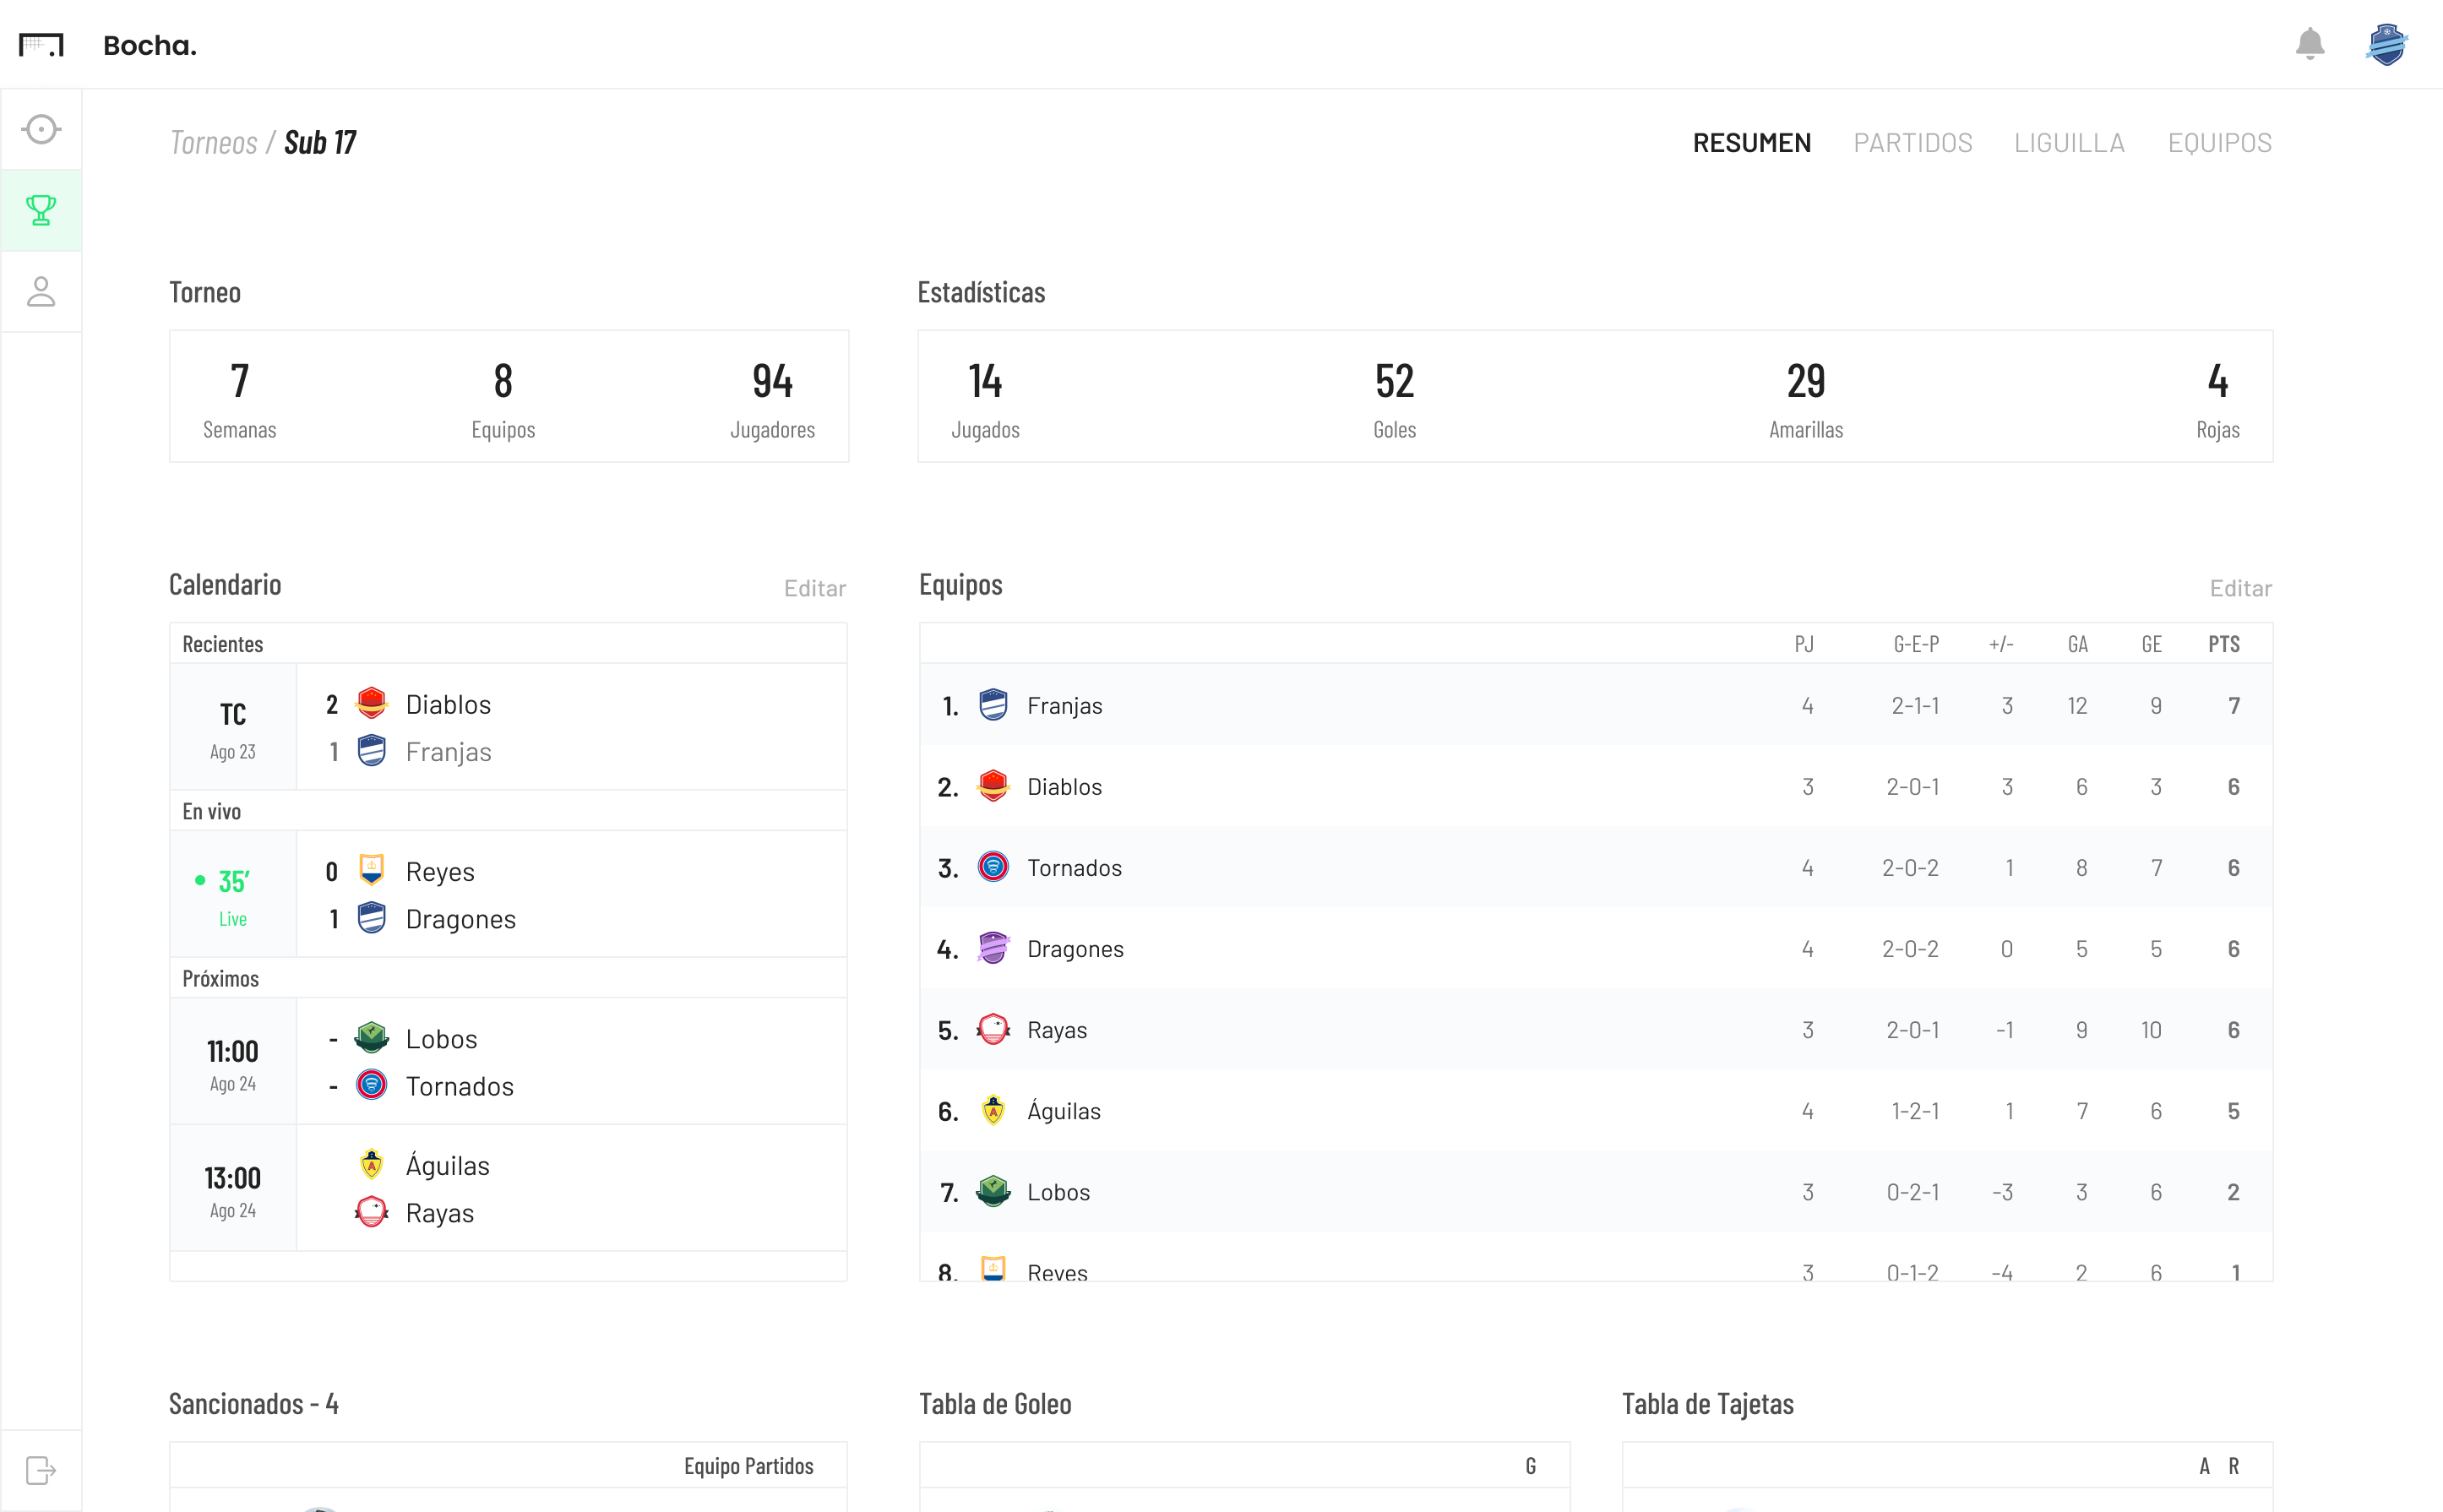
Task: Select the ball icon at sidebar top
Action: coord(41,129)
